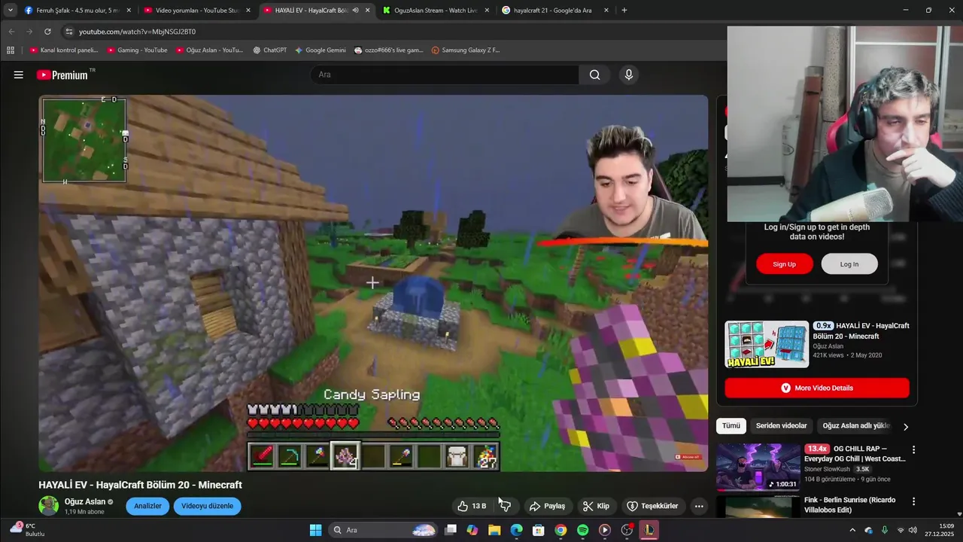The height and width of the screenshot is (542, 963).
Task: Open Fink - Berlin Sunrise video title
Action: (849, 505)
